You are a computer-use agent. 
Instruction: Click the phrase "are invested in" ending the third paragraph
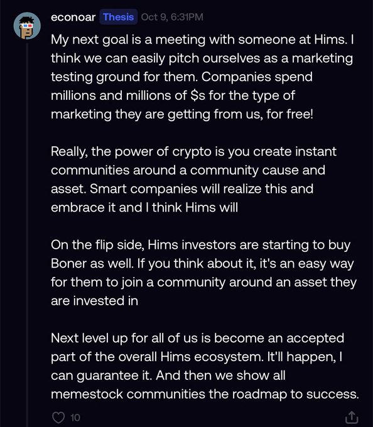[x=94, y=301]
